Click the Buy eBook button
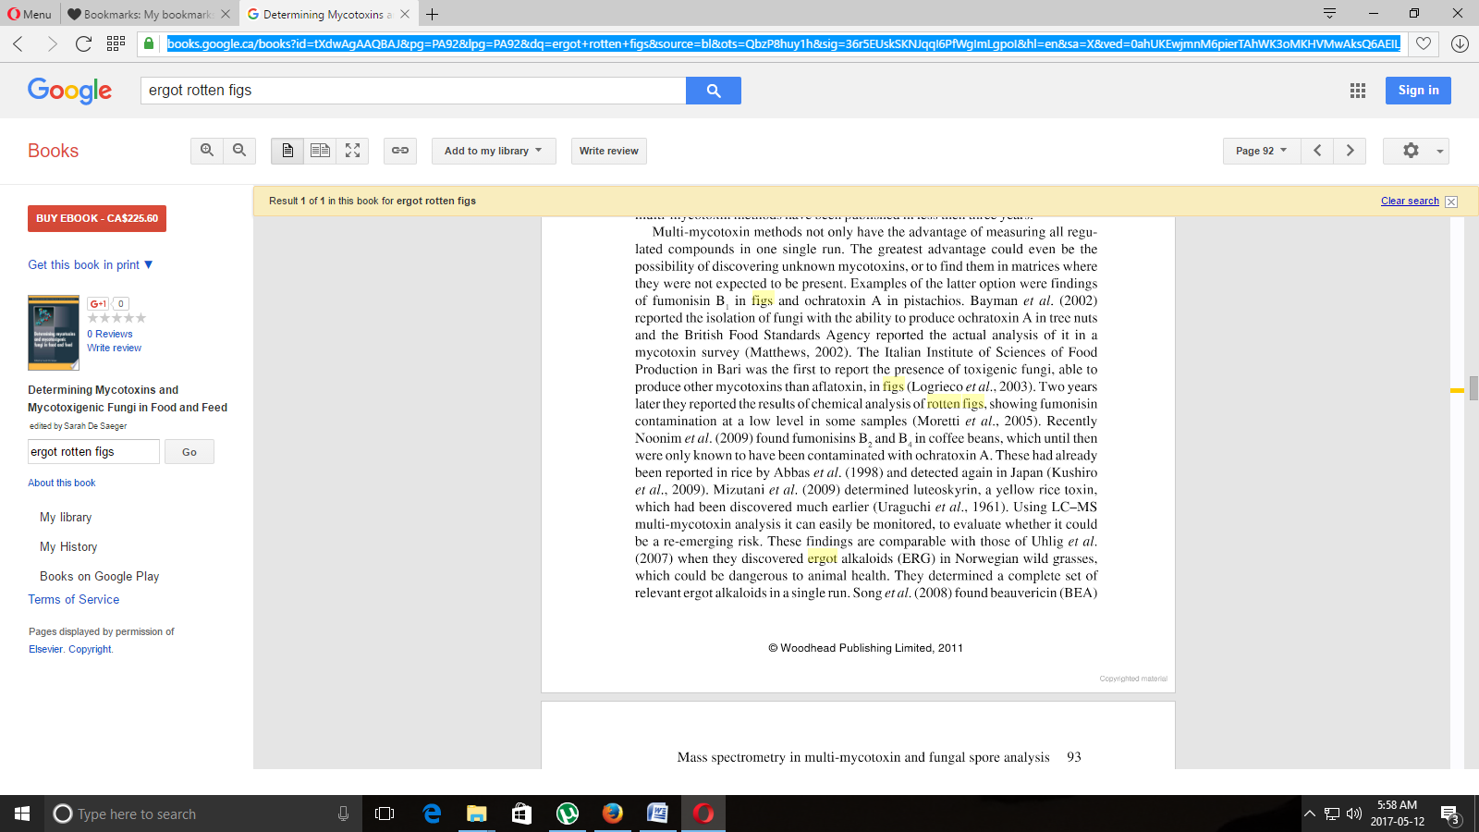This screenshot has height=832, width=1479. tap(97, 218)
